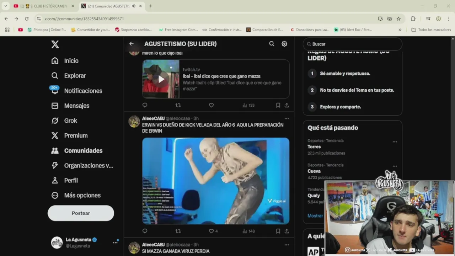Like the ERWIN post with 4 likes
Viewport: 455px width, 256px height.
[213, 231]
